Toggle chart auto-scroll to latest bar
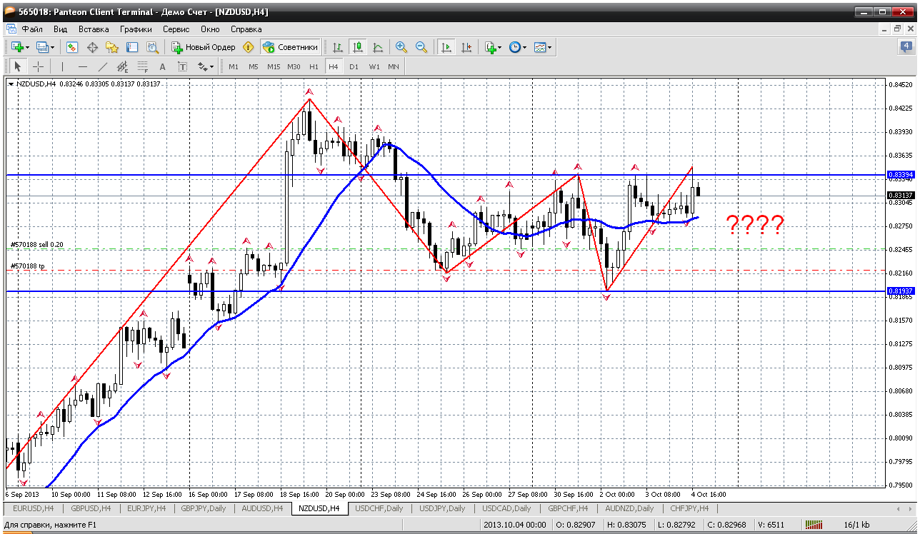The height and width of the screenshot is (534, 920). pos(446,47)
